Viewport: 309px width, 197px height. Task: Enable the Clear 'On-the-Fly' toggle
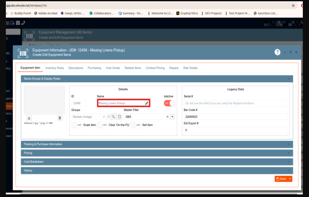coord(102,125)
